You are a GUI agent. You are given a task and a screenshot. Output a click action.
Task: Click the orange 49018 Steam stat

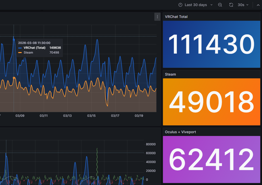pos(211,102)
